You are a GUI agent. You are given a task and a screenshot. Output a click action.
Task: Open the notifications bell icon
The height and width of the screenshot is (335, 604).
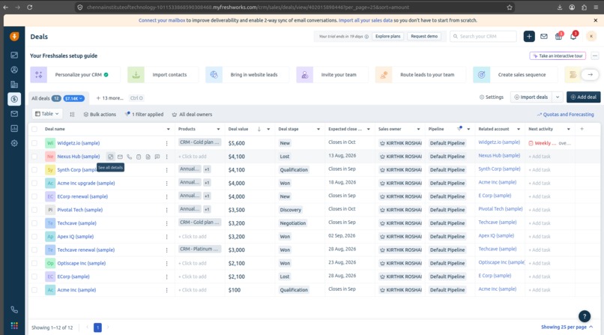coord(573,36)
